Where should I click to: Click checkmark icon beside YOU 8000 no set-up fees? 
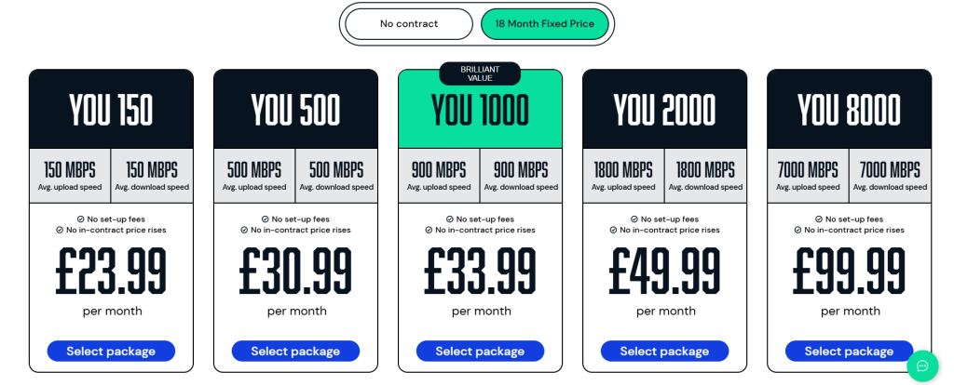point(818,219)
